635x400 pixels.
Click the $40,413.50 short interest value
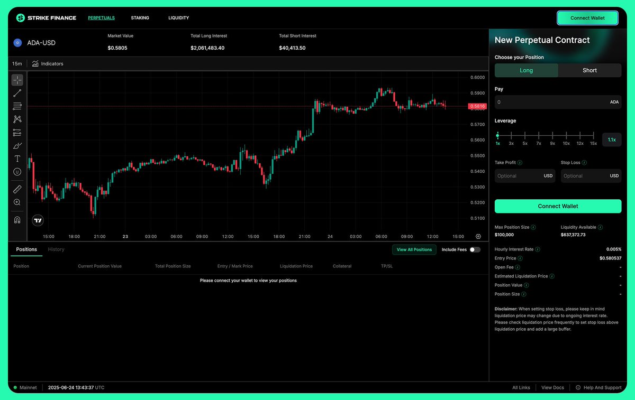click(x=292, y=48)
